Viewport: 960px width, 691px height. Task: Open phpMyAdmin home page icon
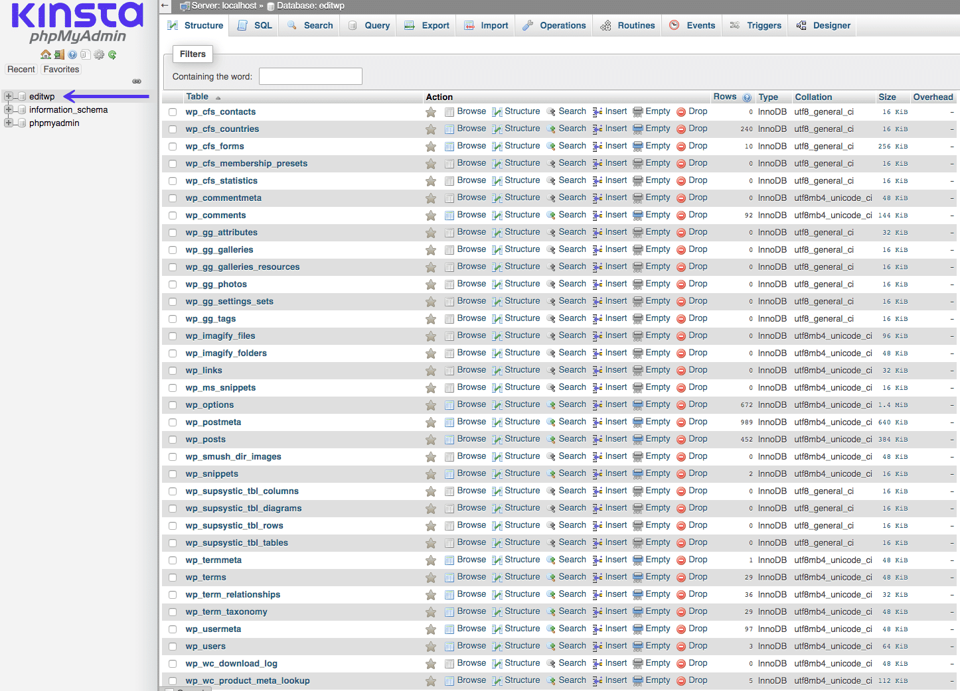tap(46, 54)
